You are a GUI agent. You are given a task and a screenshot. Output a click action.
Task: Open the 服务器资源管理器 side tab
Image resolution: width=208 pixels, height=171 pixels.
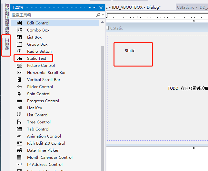tap(7, 19)
